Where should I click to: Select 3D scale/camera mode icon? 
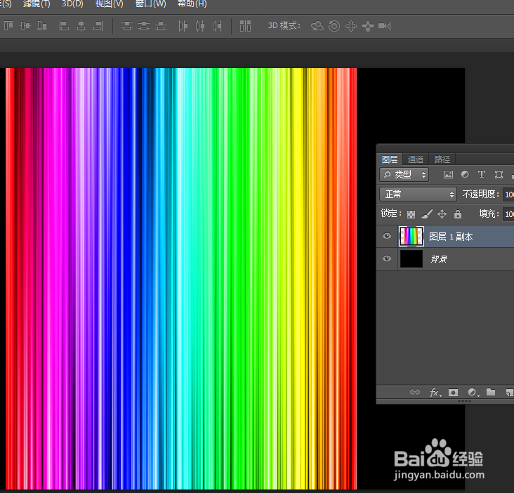[385, 26]
